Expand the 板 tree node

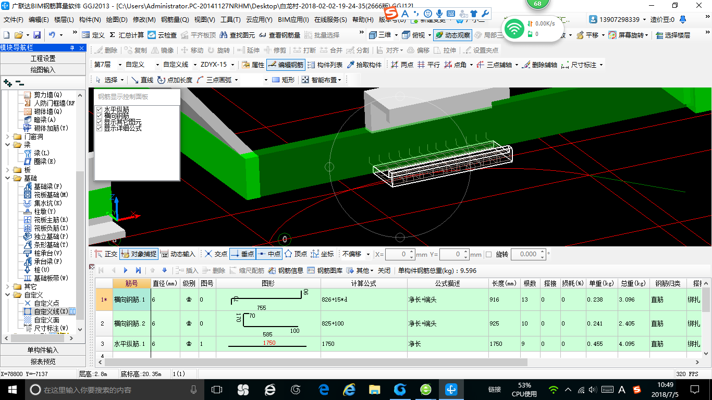pos(7,170)
